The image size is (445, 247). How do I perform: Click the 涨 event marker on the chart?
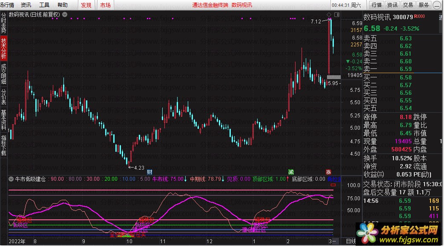(x=329, y=172)
